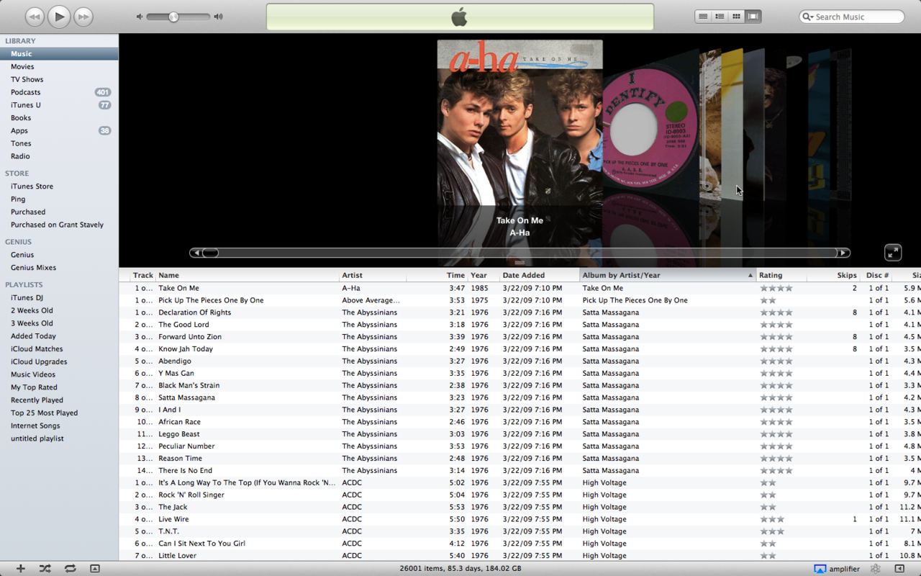Enter full screen Cover Flow
Viewport: 921px width, 576px height.
893,252
